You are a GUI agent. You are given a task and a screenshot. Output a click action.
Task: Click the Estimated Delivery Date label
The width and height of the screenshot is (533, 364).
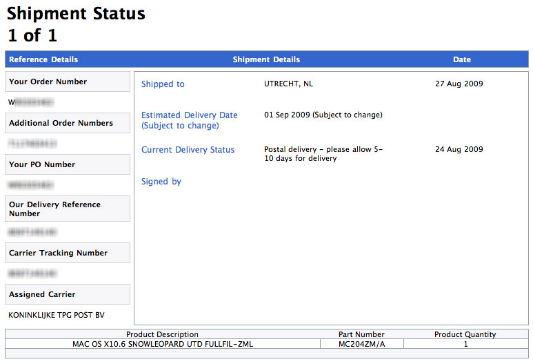click(x=190, y=120)
